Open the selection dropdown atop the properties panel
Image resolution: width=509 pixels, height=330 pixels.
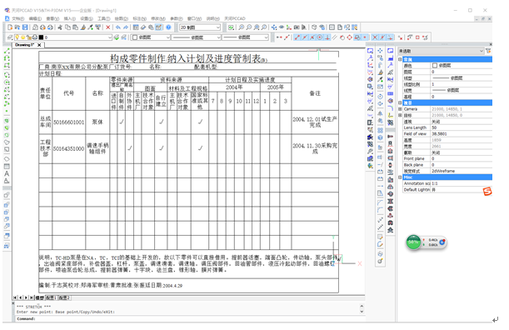click(x=441, y=51)
